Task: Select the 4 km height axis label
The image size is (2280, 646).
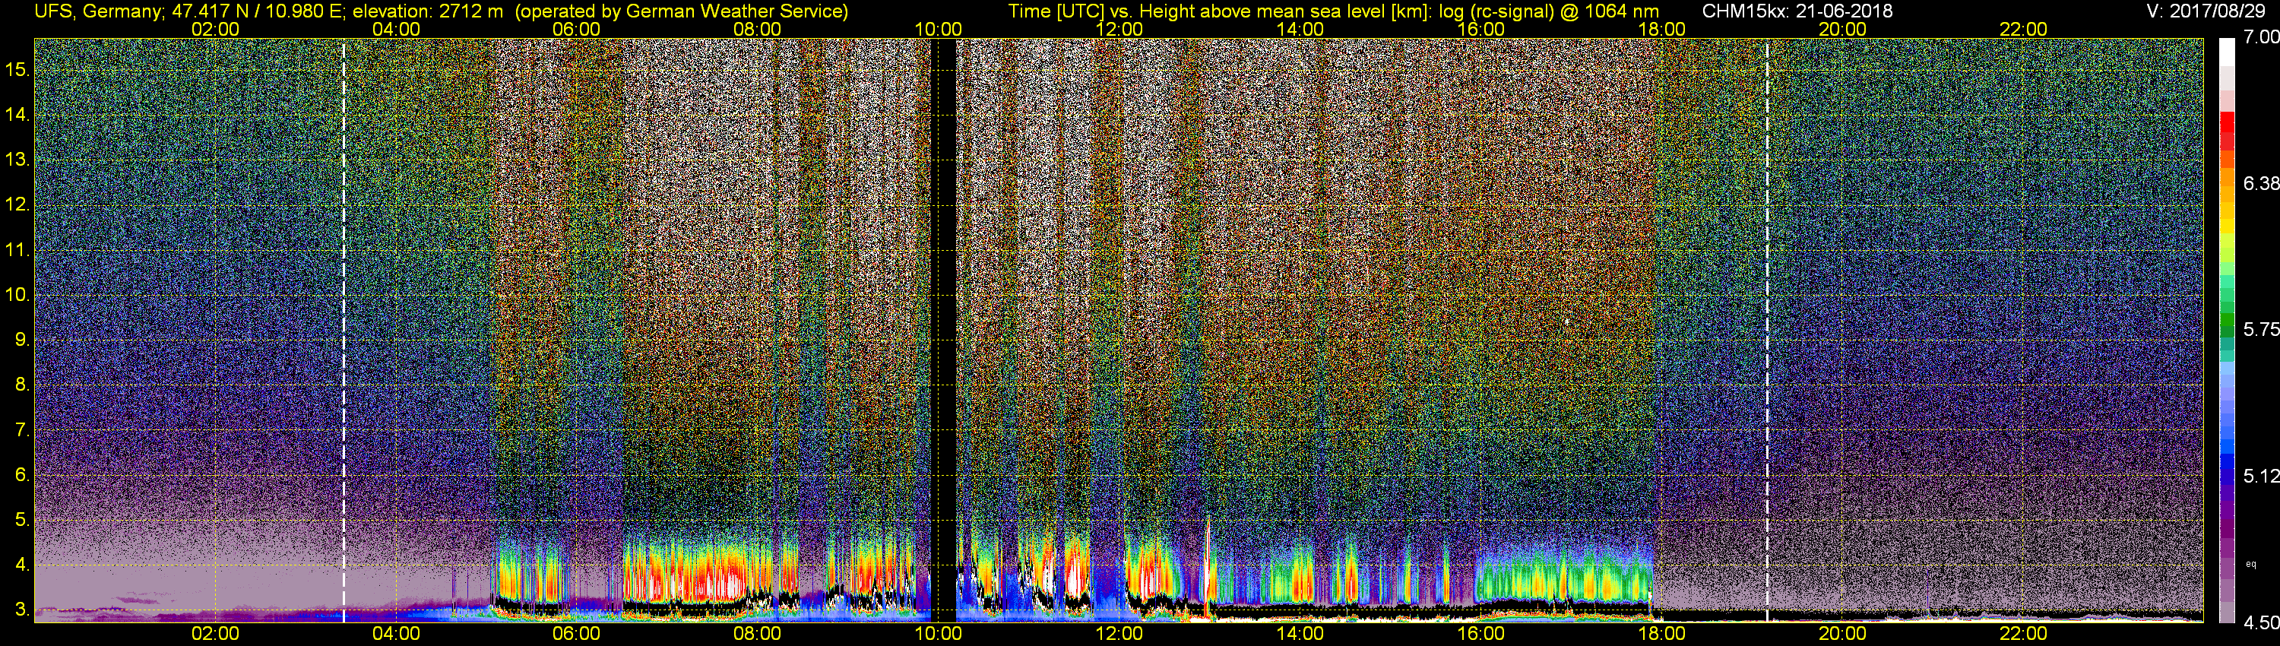Action: pyautogui.click(x=21, y=565)
